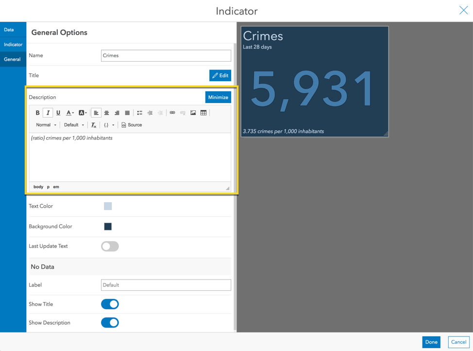Switch editor to Source view

tap(132, 125)
